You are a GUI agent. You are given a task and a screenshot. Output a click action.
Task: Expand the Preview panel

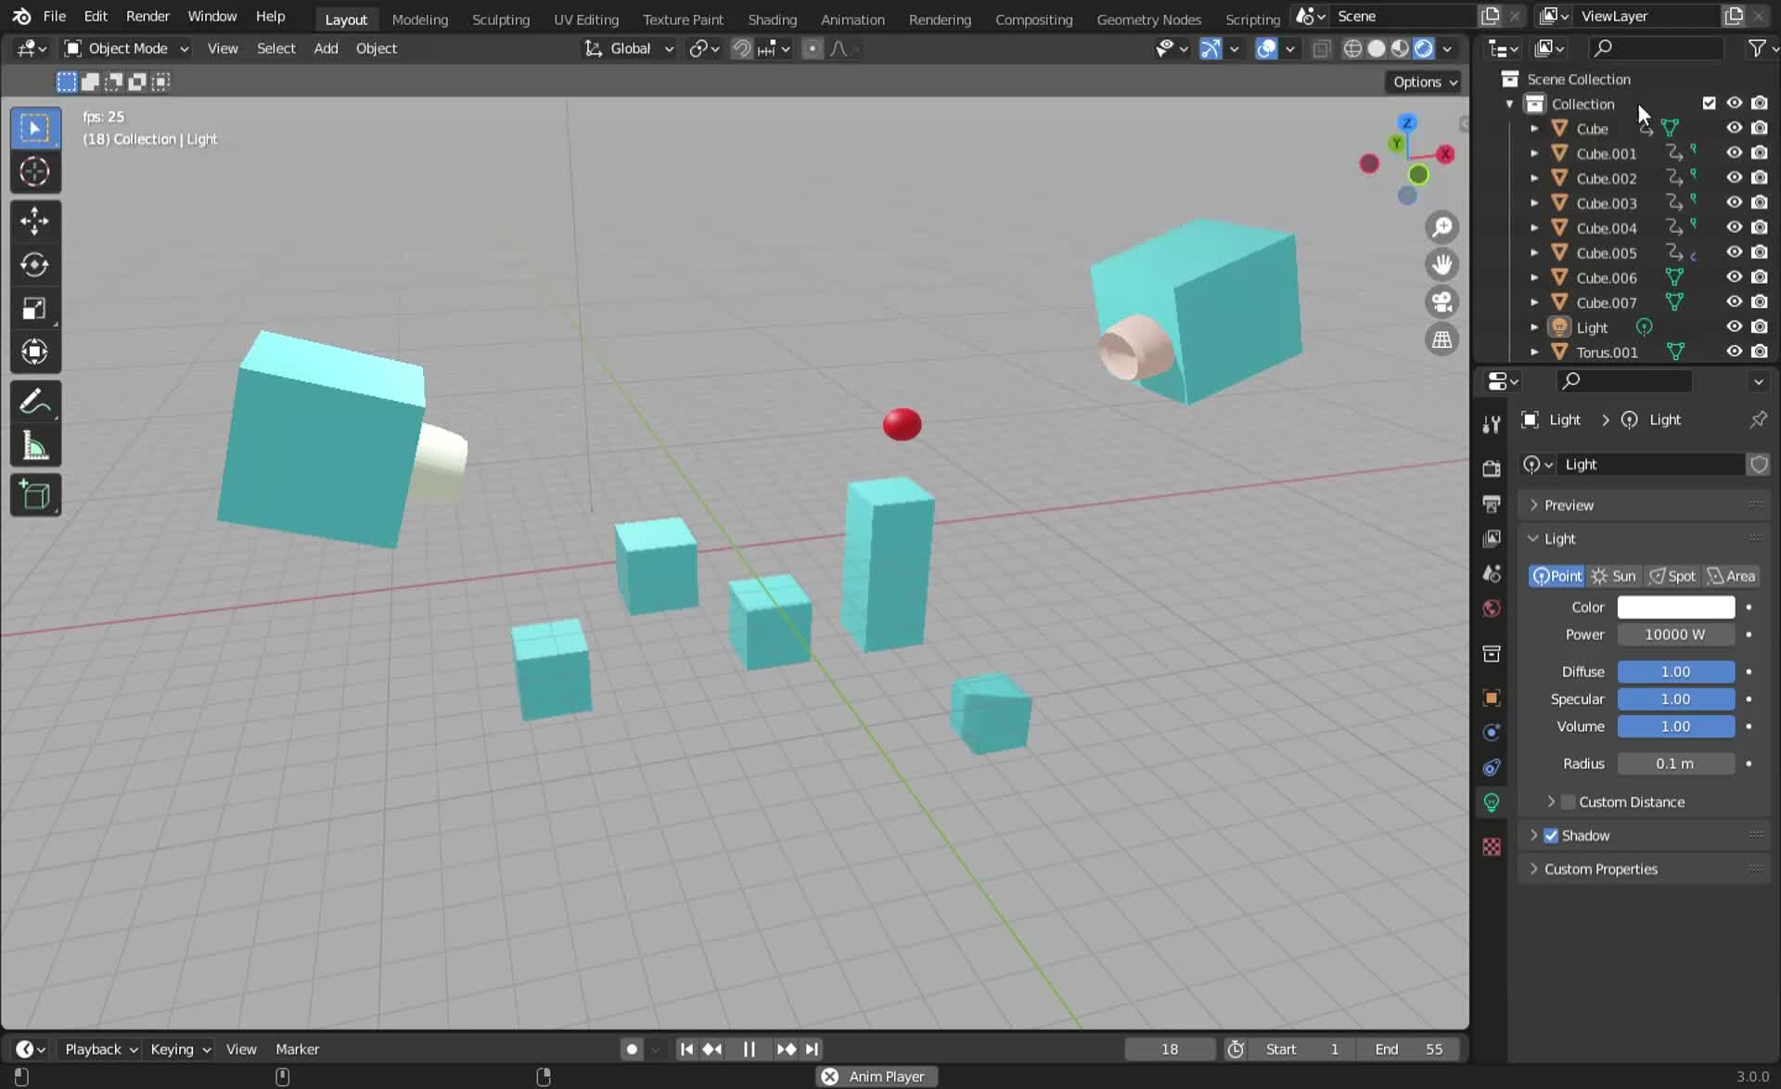click(1569, 505)
